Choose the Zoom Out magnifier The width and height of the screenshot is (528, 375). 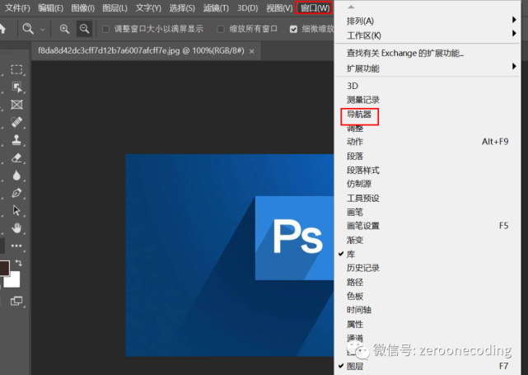84,29
